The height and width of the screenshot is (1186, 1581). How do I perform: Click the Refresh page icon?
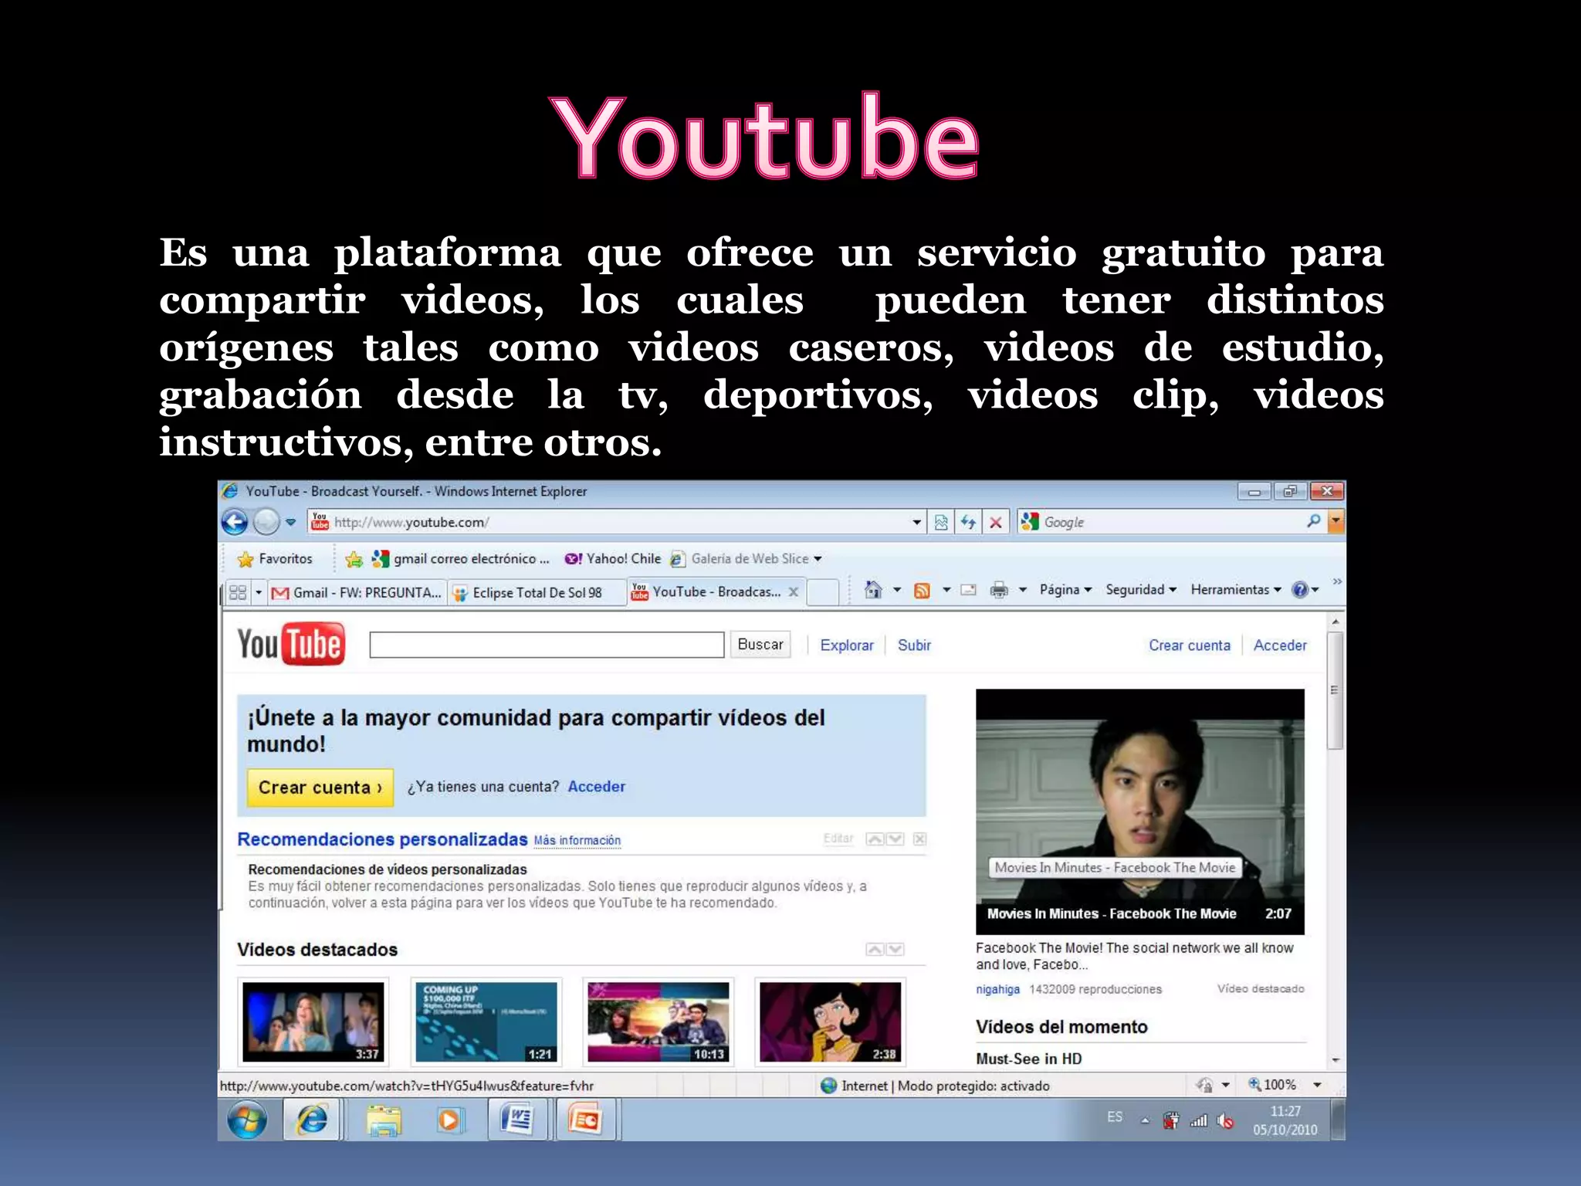click(968, 523)
